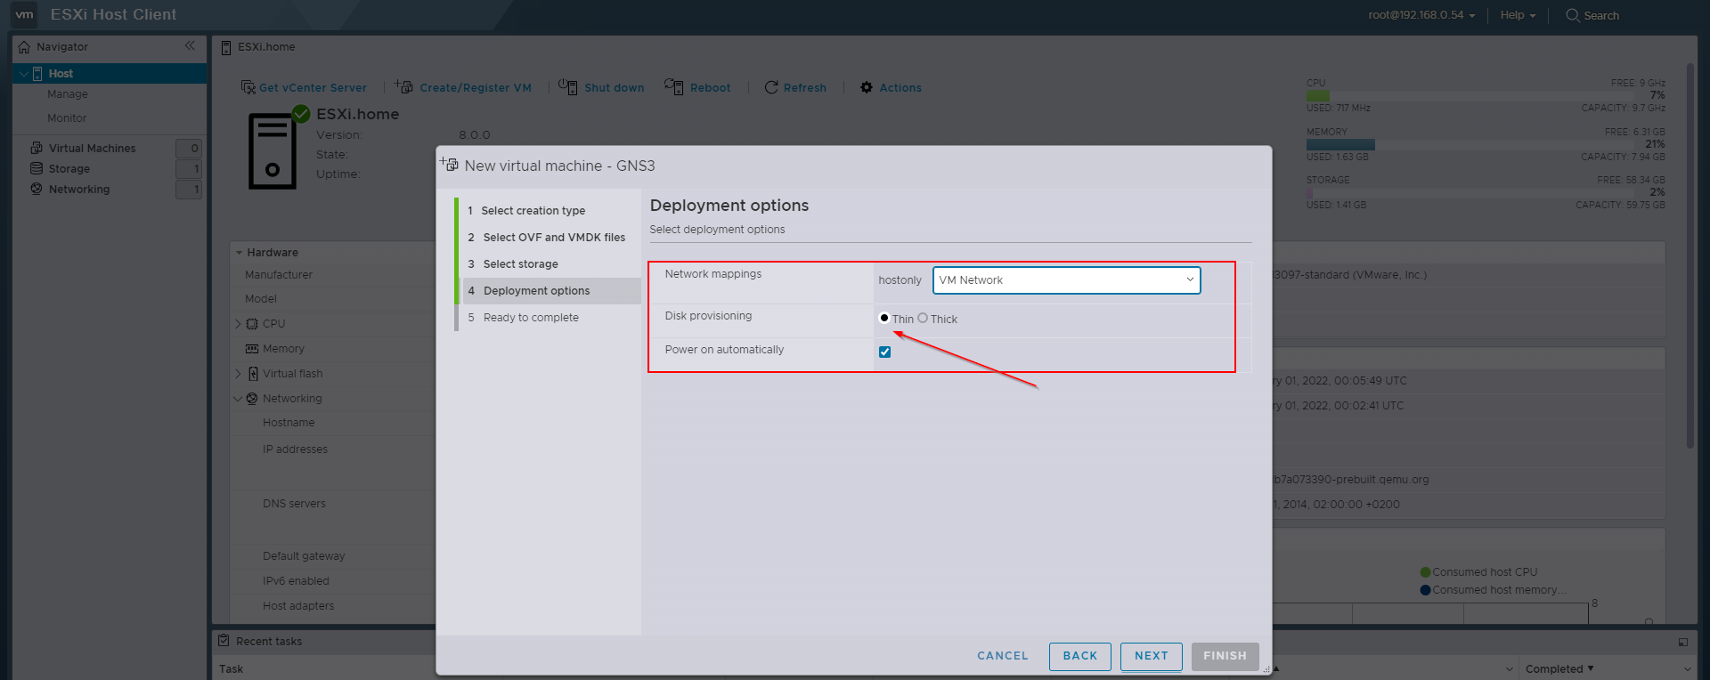Go to step 3 Select storage

pyautogui.click(x=520, y=264)
